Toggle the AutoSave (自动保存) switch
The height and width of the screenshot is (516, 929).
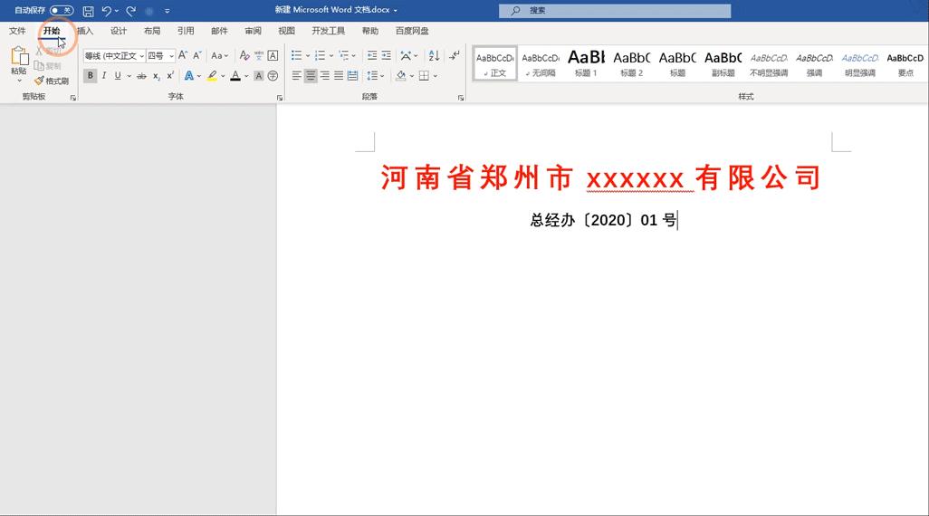click(x=62, y=10)
